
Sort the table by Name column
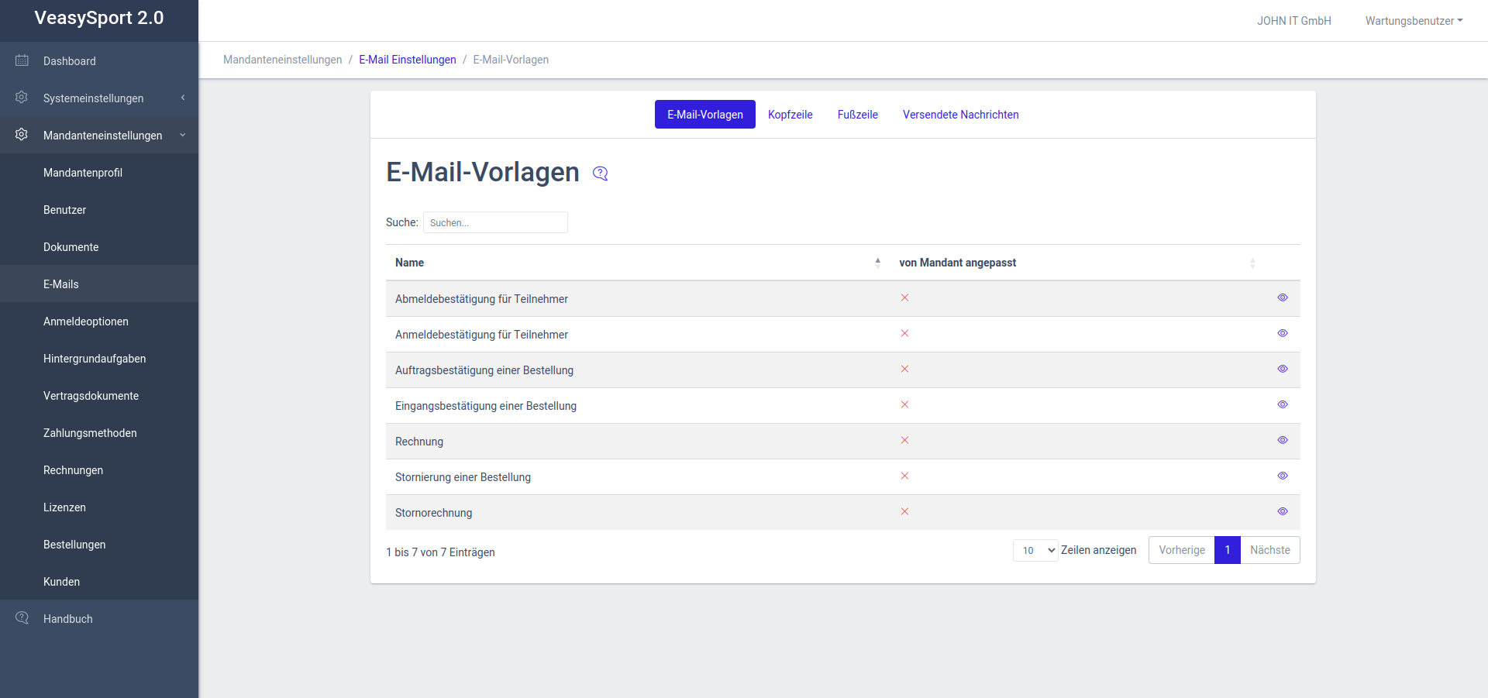pos(409,263)
